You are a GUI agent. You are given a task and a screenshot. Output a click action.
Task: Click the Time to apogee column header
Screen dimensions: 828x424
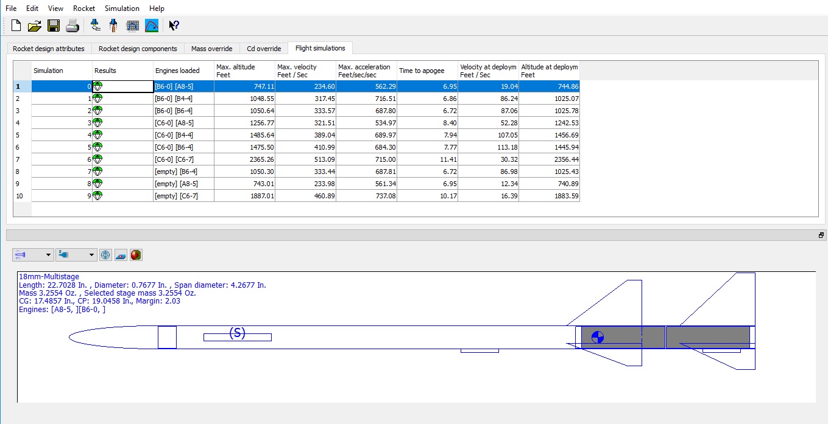coord(427,71)
